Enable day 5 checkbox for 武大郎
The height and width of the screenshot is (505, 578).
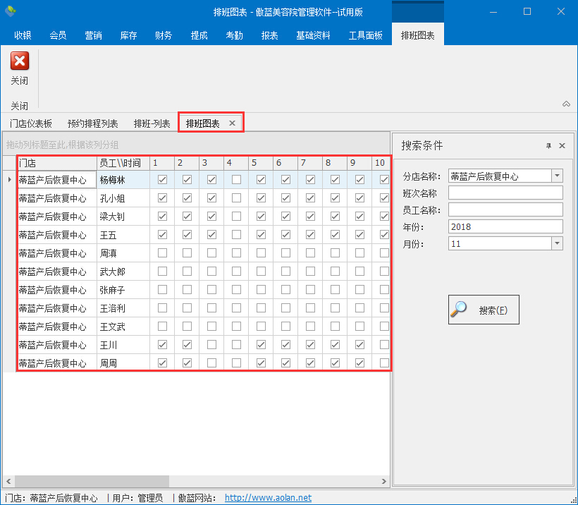(x=262, y=272)
